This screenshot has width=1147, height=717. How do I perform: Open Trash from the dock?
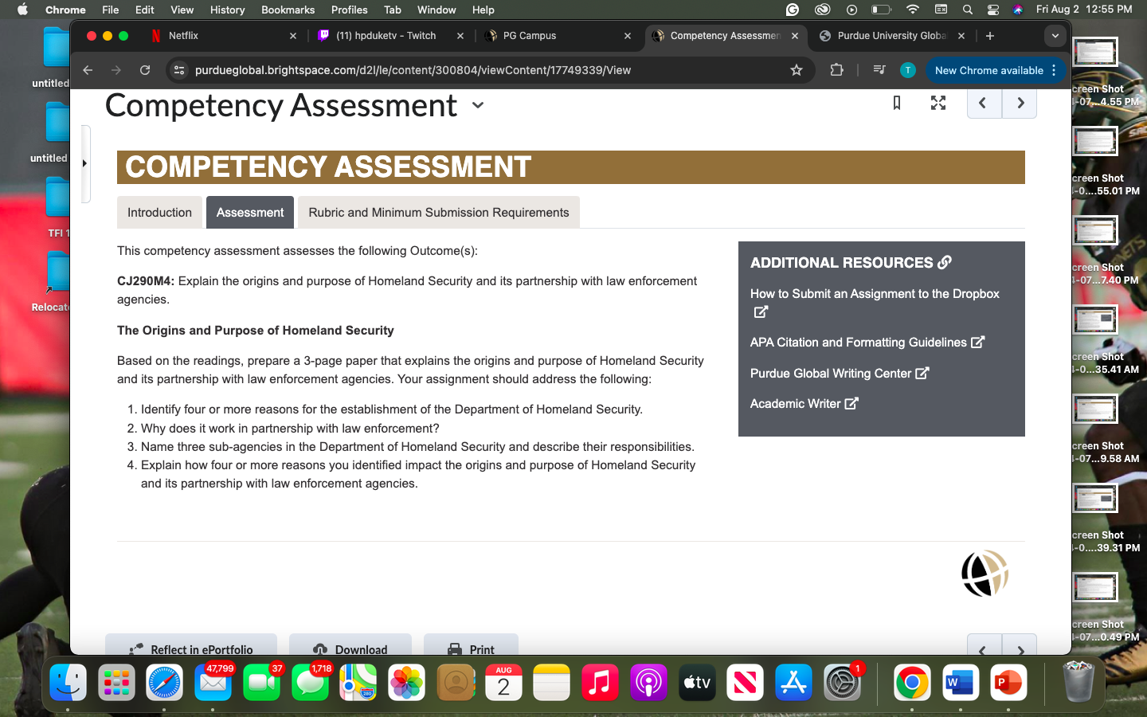coord(1078,681)
